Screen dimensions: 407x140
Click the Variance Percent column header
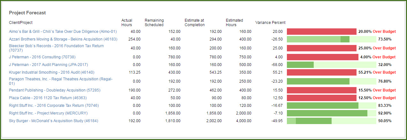[x=271, y=23]
